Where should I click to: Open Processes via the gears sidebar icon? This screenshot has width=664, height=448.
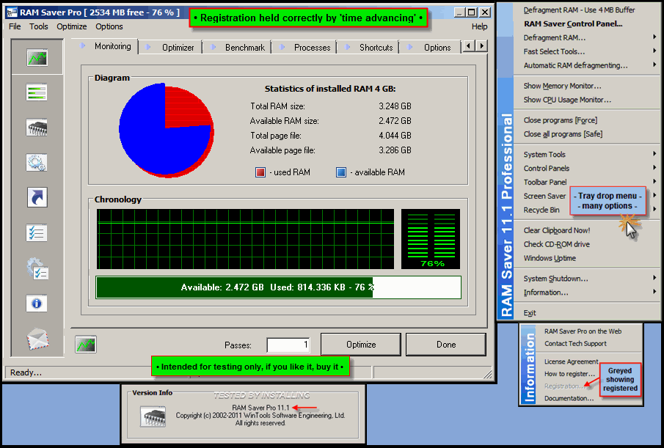pos(37,162)
